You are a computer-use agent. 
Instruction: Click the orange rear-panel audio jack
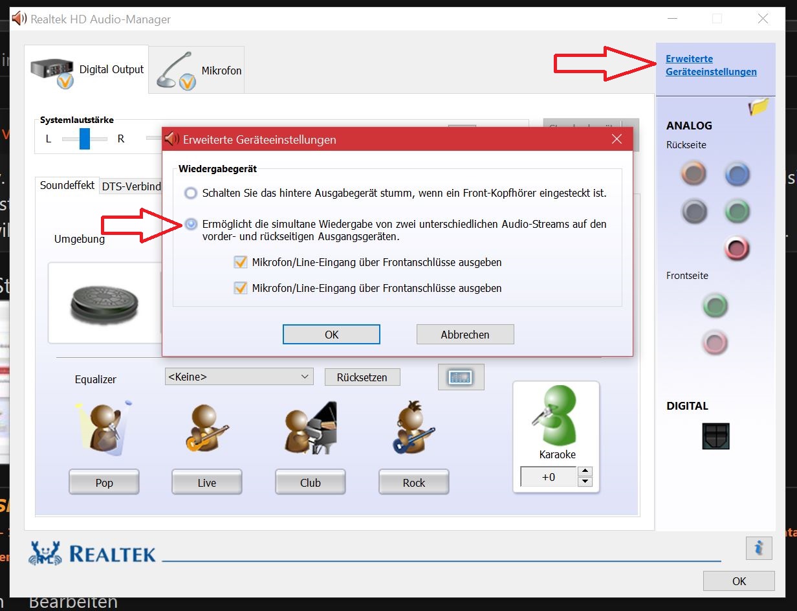693,173
